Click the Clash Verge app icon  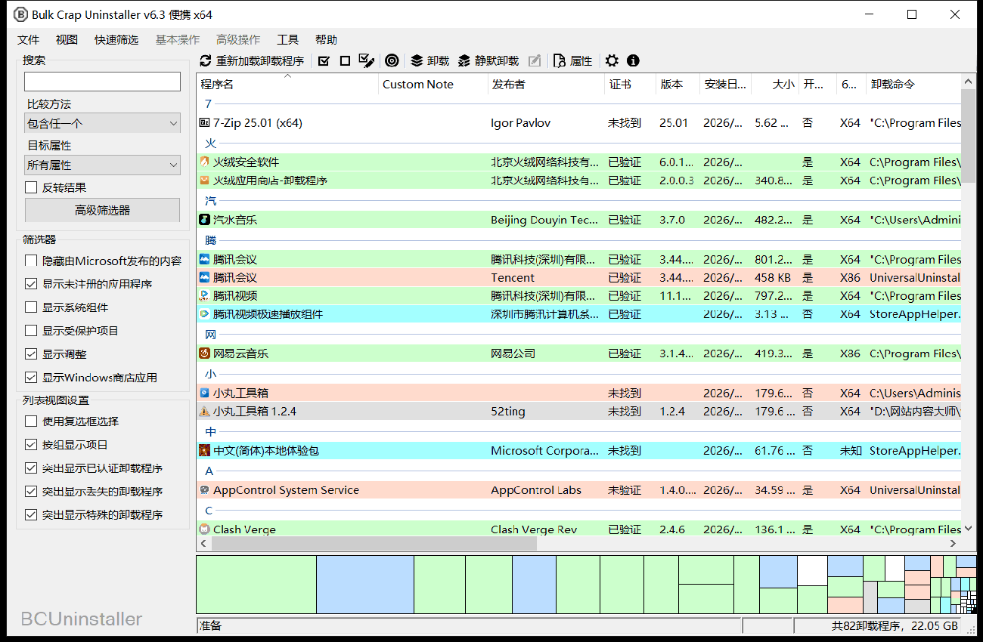click(204, 529)
